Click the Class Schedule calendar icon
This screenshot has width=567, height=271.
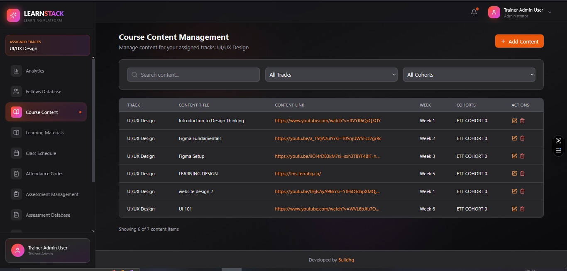coord(16,153)
